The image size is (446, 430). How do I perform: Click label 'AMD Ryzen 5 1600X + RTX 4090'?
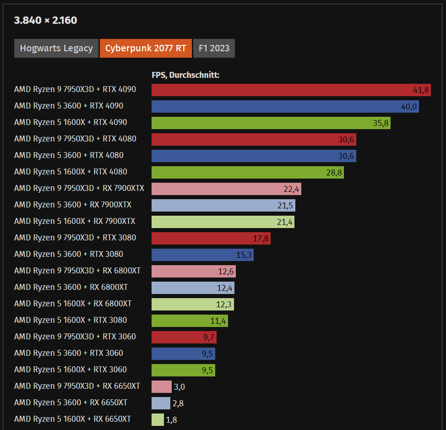point(71,122)
